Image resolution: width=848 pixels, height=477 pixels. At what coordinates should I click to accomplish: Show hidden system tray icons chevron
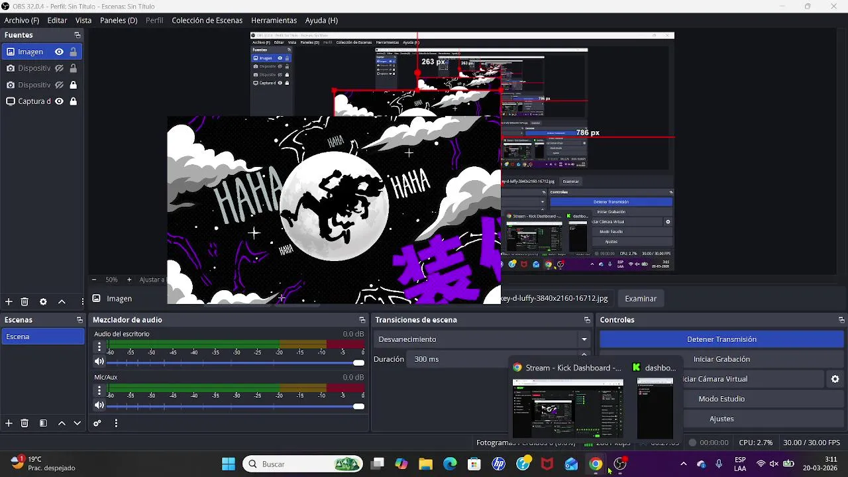tap(684, 464)
